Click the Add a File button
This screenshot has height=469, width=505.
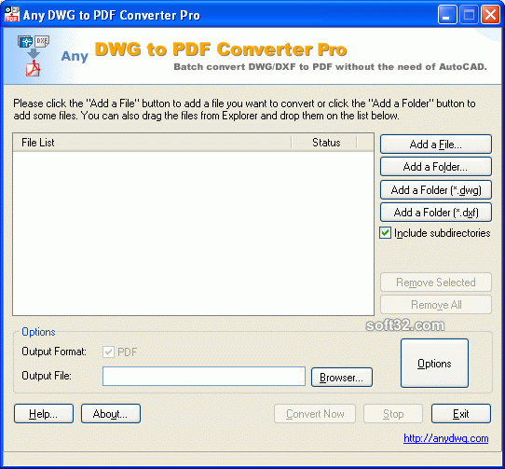click(436, 145)
